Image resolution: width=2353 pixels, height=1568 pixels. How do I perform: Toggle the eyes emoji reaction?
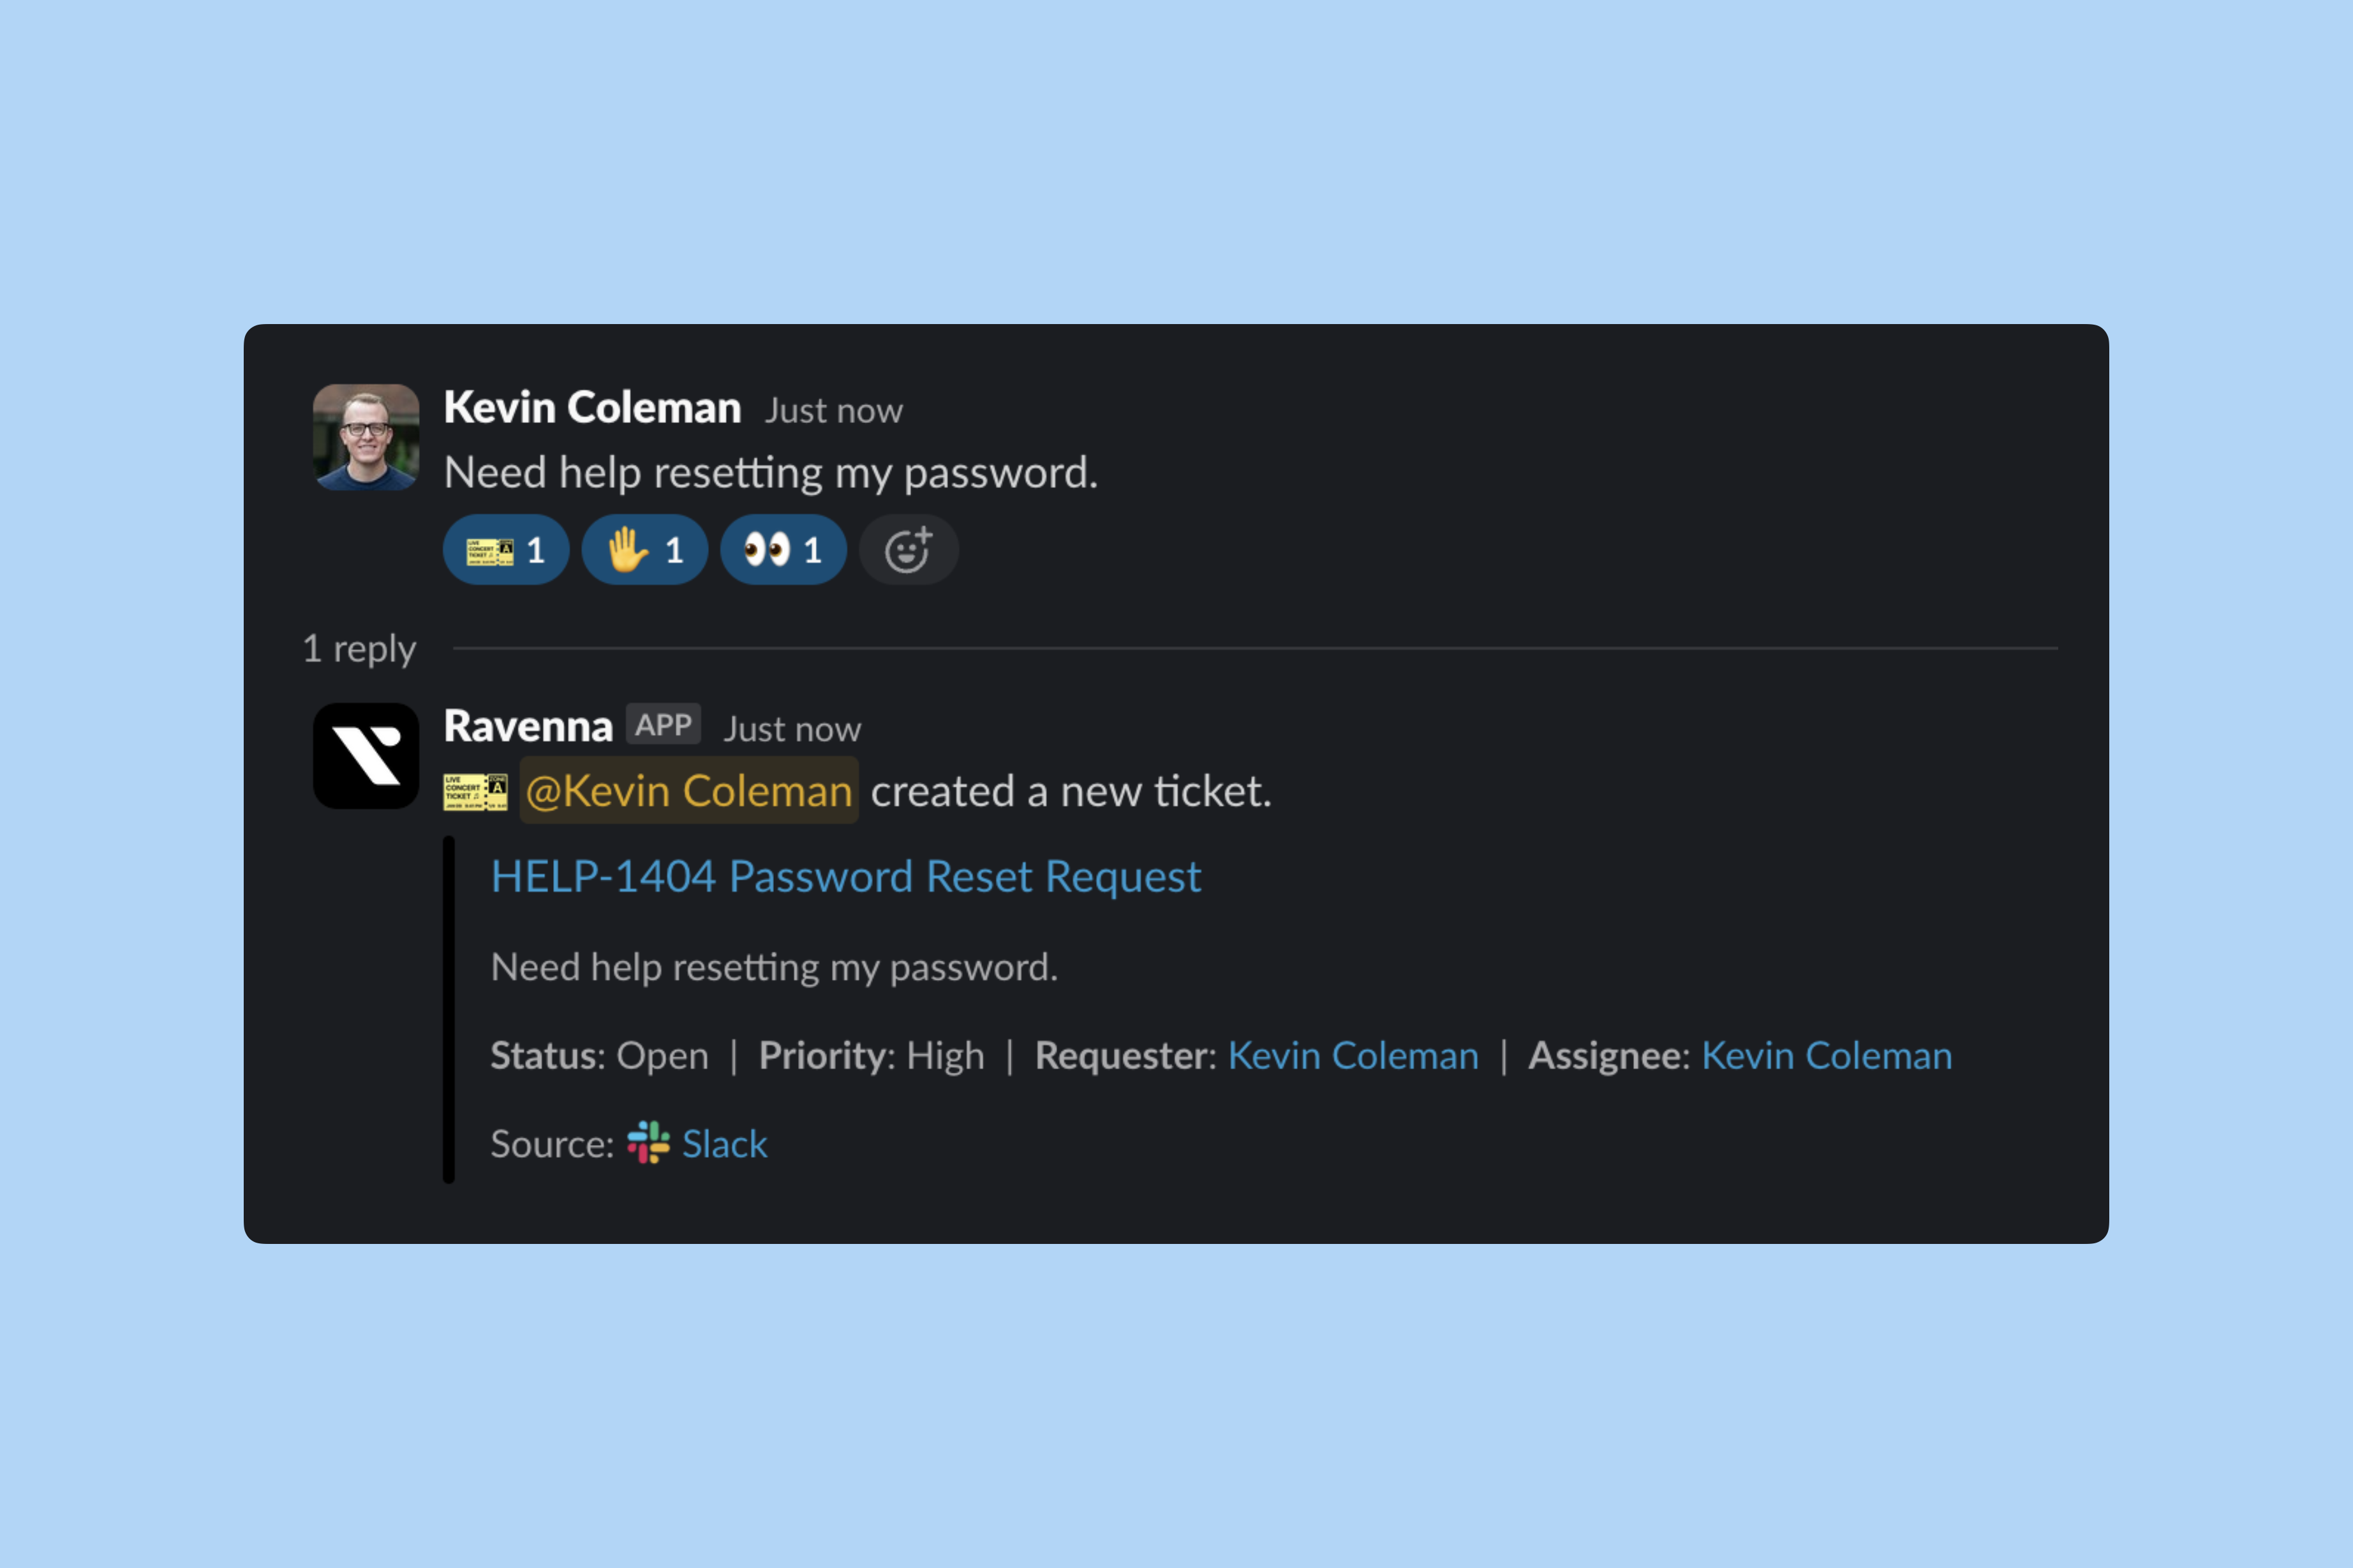(x=782, y=550)
